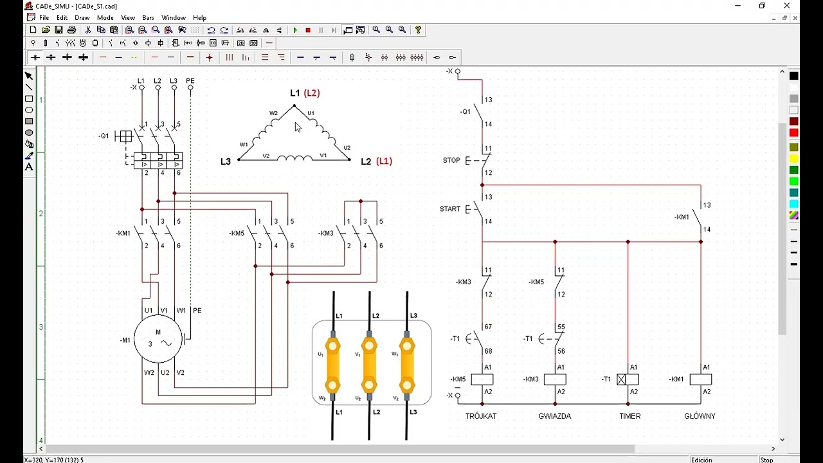The image size is (823, 463).
Task: Select the -T1 timer coil symbol
Action: pyautogui.click(x=628, y=379)
